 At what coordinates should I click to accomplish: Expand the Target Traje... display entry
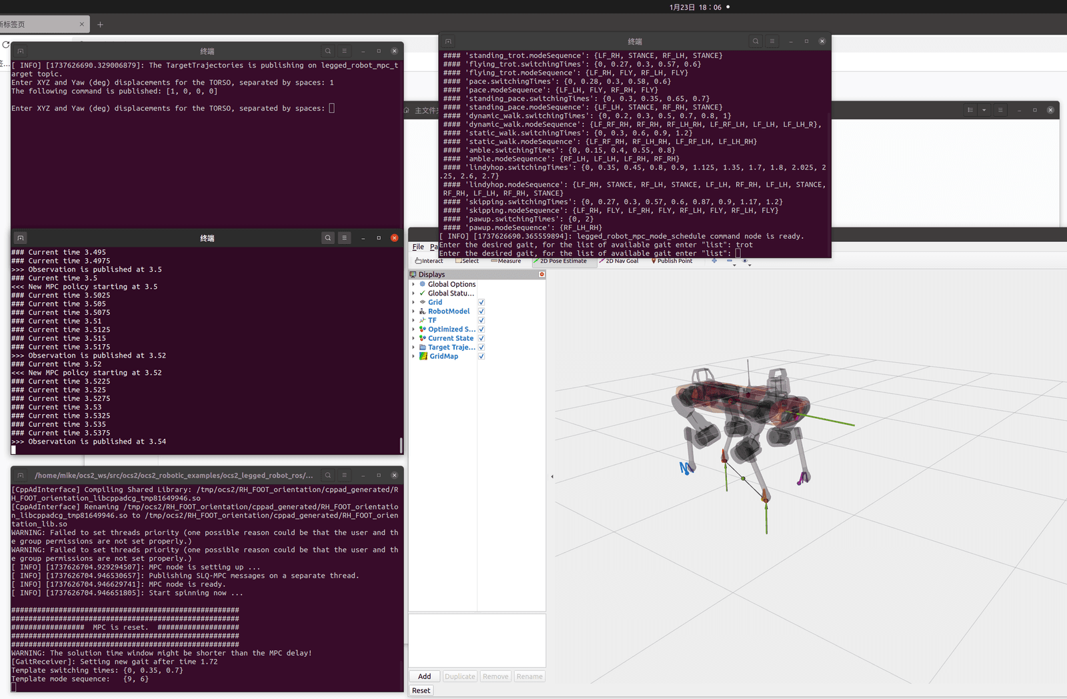[413, 347]
